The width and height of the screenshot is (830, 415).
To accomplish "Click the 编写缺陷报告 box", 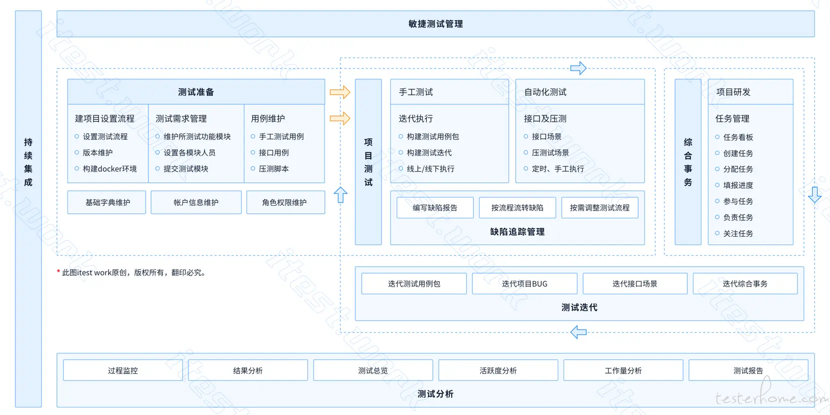I will click(x=435, y=208).
